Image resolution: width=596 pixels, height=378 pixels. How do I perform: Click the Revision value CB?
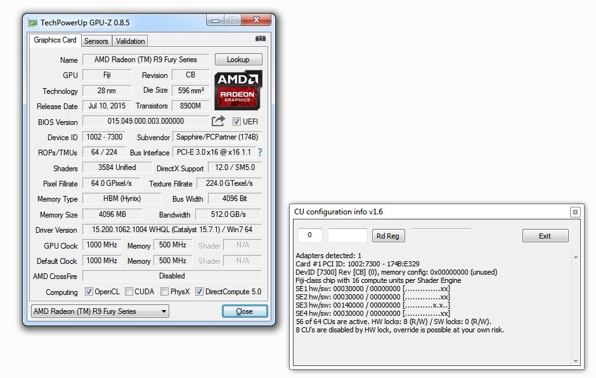click(x=190, y=75)
